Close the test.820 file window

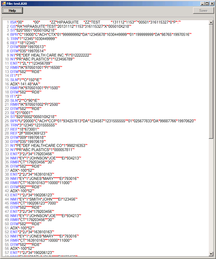pos(211,3)
